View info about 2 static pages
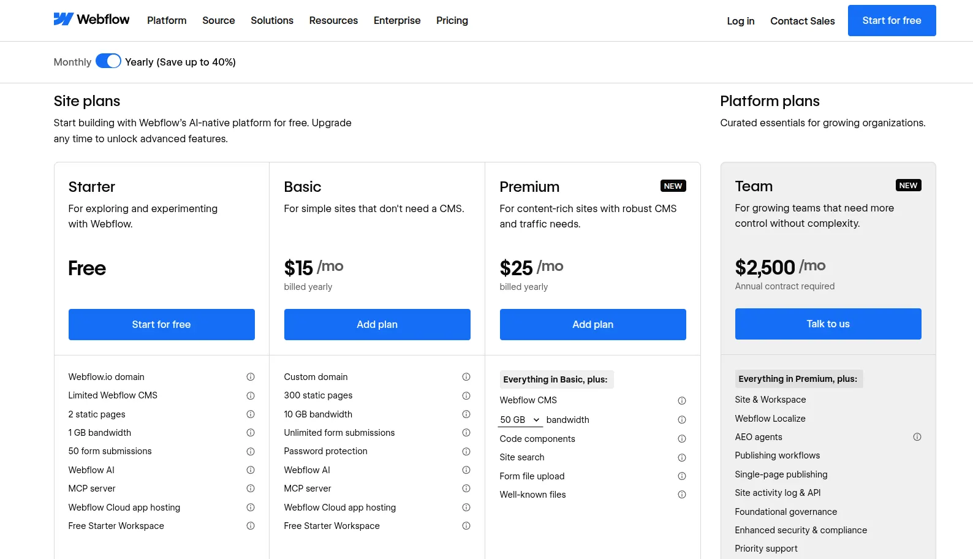Image resolution: width=973 pixels, height=559 pixels. [251, 414]
